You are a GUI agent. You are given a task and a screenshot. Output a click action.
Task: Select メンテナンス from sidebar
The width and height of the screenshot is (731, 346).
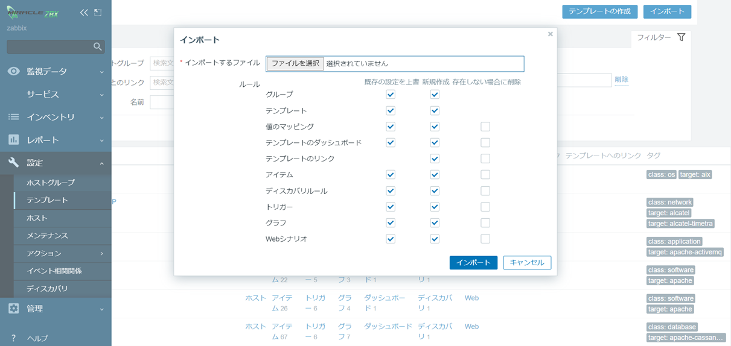pyautogui.click(x=47, y=236)
